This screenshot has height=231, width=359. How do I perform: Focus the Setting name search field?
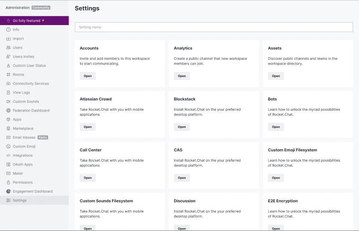pyautogui.click(x=214, y=27)
